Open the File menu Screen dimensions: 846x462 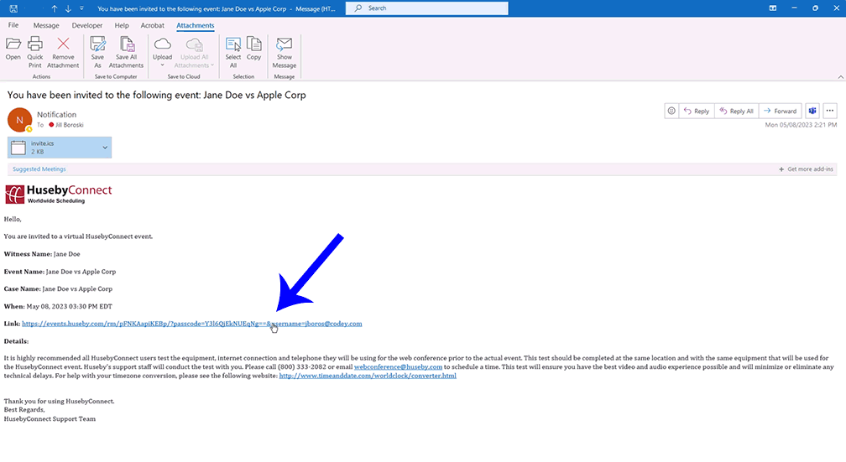pos(13,25)
